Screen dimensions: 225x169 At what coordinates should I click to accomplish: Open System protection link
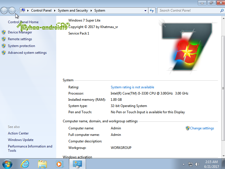pyautogui.click(x=21, y=46)
